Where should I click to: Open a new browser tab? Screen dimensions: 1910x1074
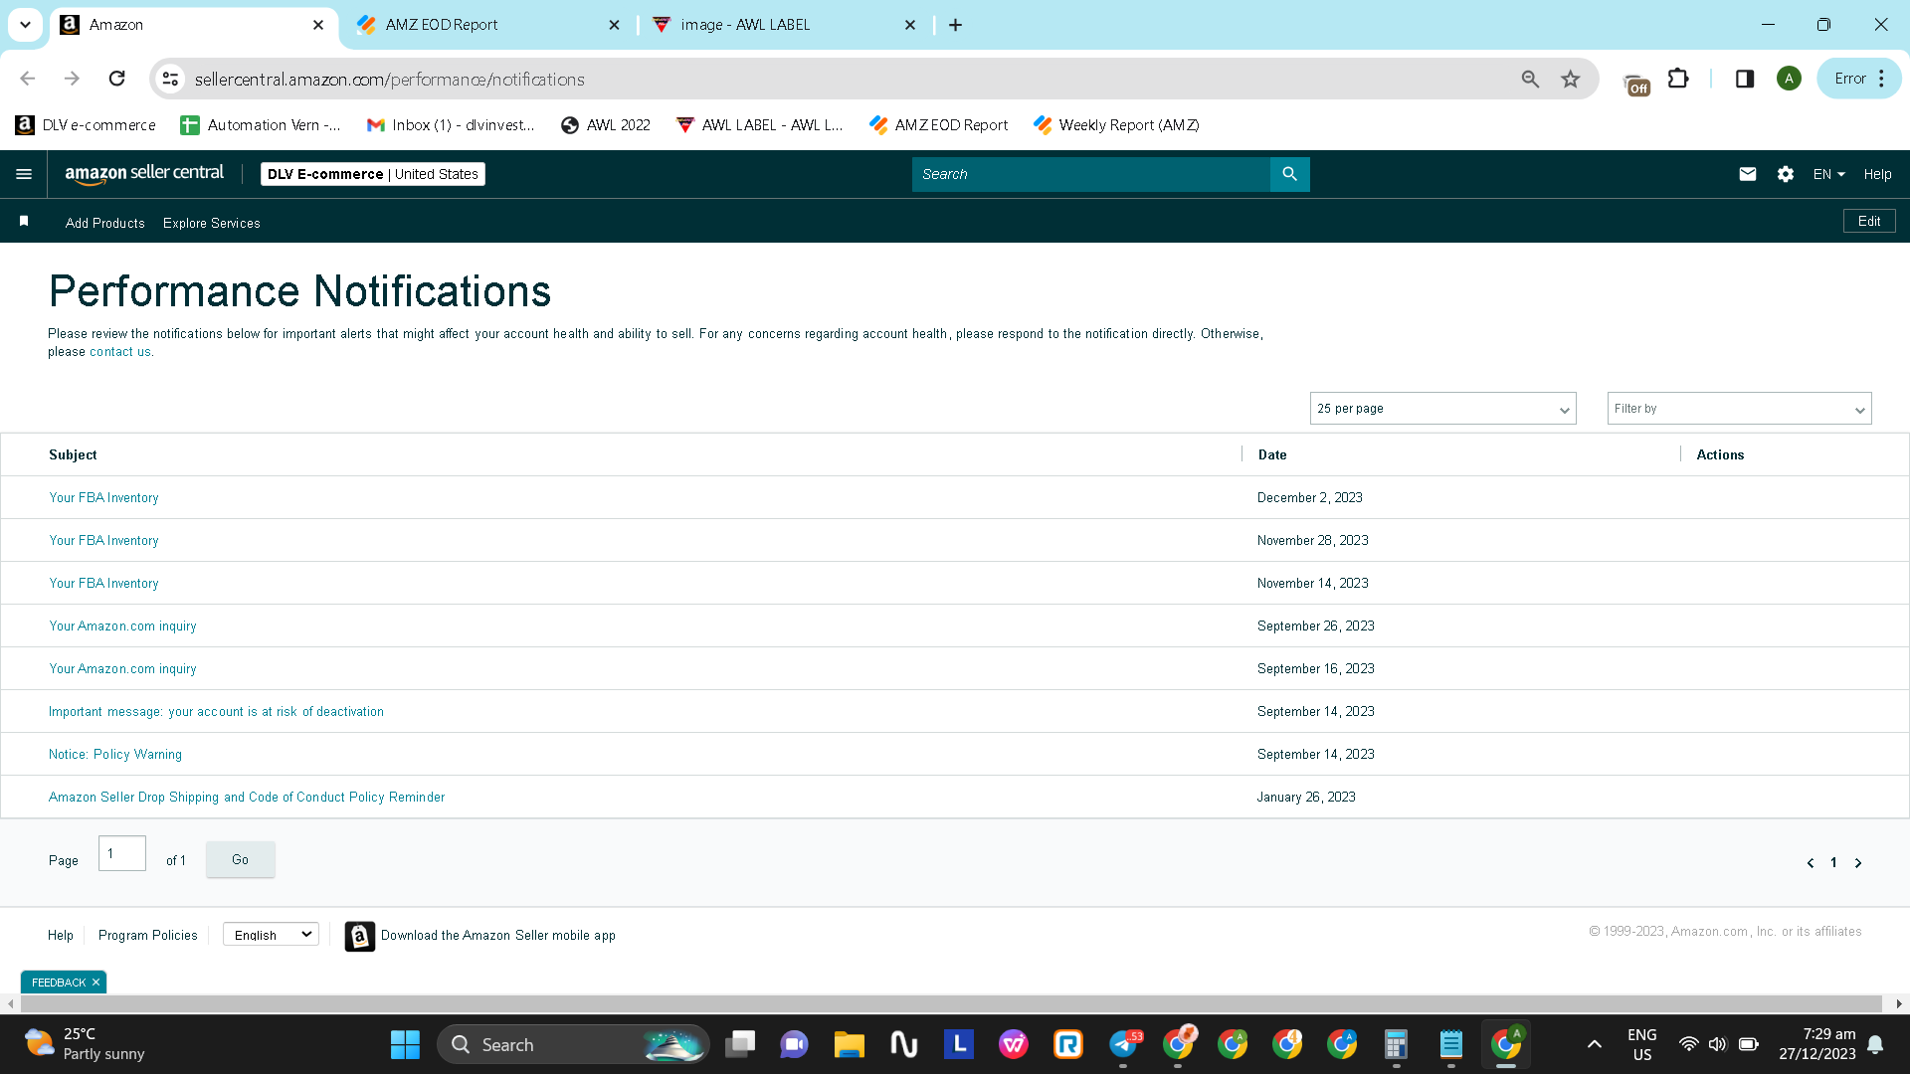tap(956, 25)
